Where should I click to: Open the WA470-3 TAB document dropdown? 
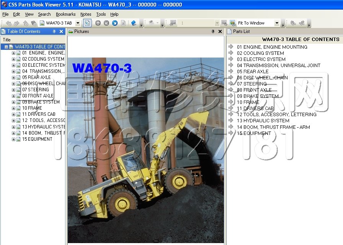click(78, 23)
